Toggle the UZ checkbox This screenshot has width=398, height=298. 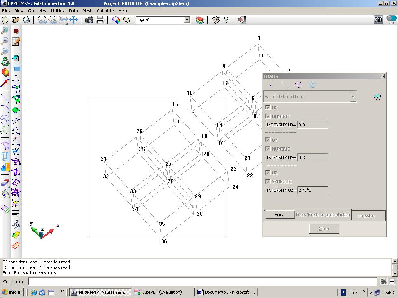[267, 172]
